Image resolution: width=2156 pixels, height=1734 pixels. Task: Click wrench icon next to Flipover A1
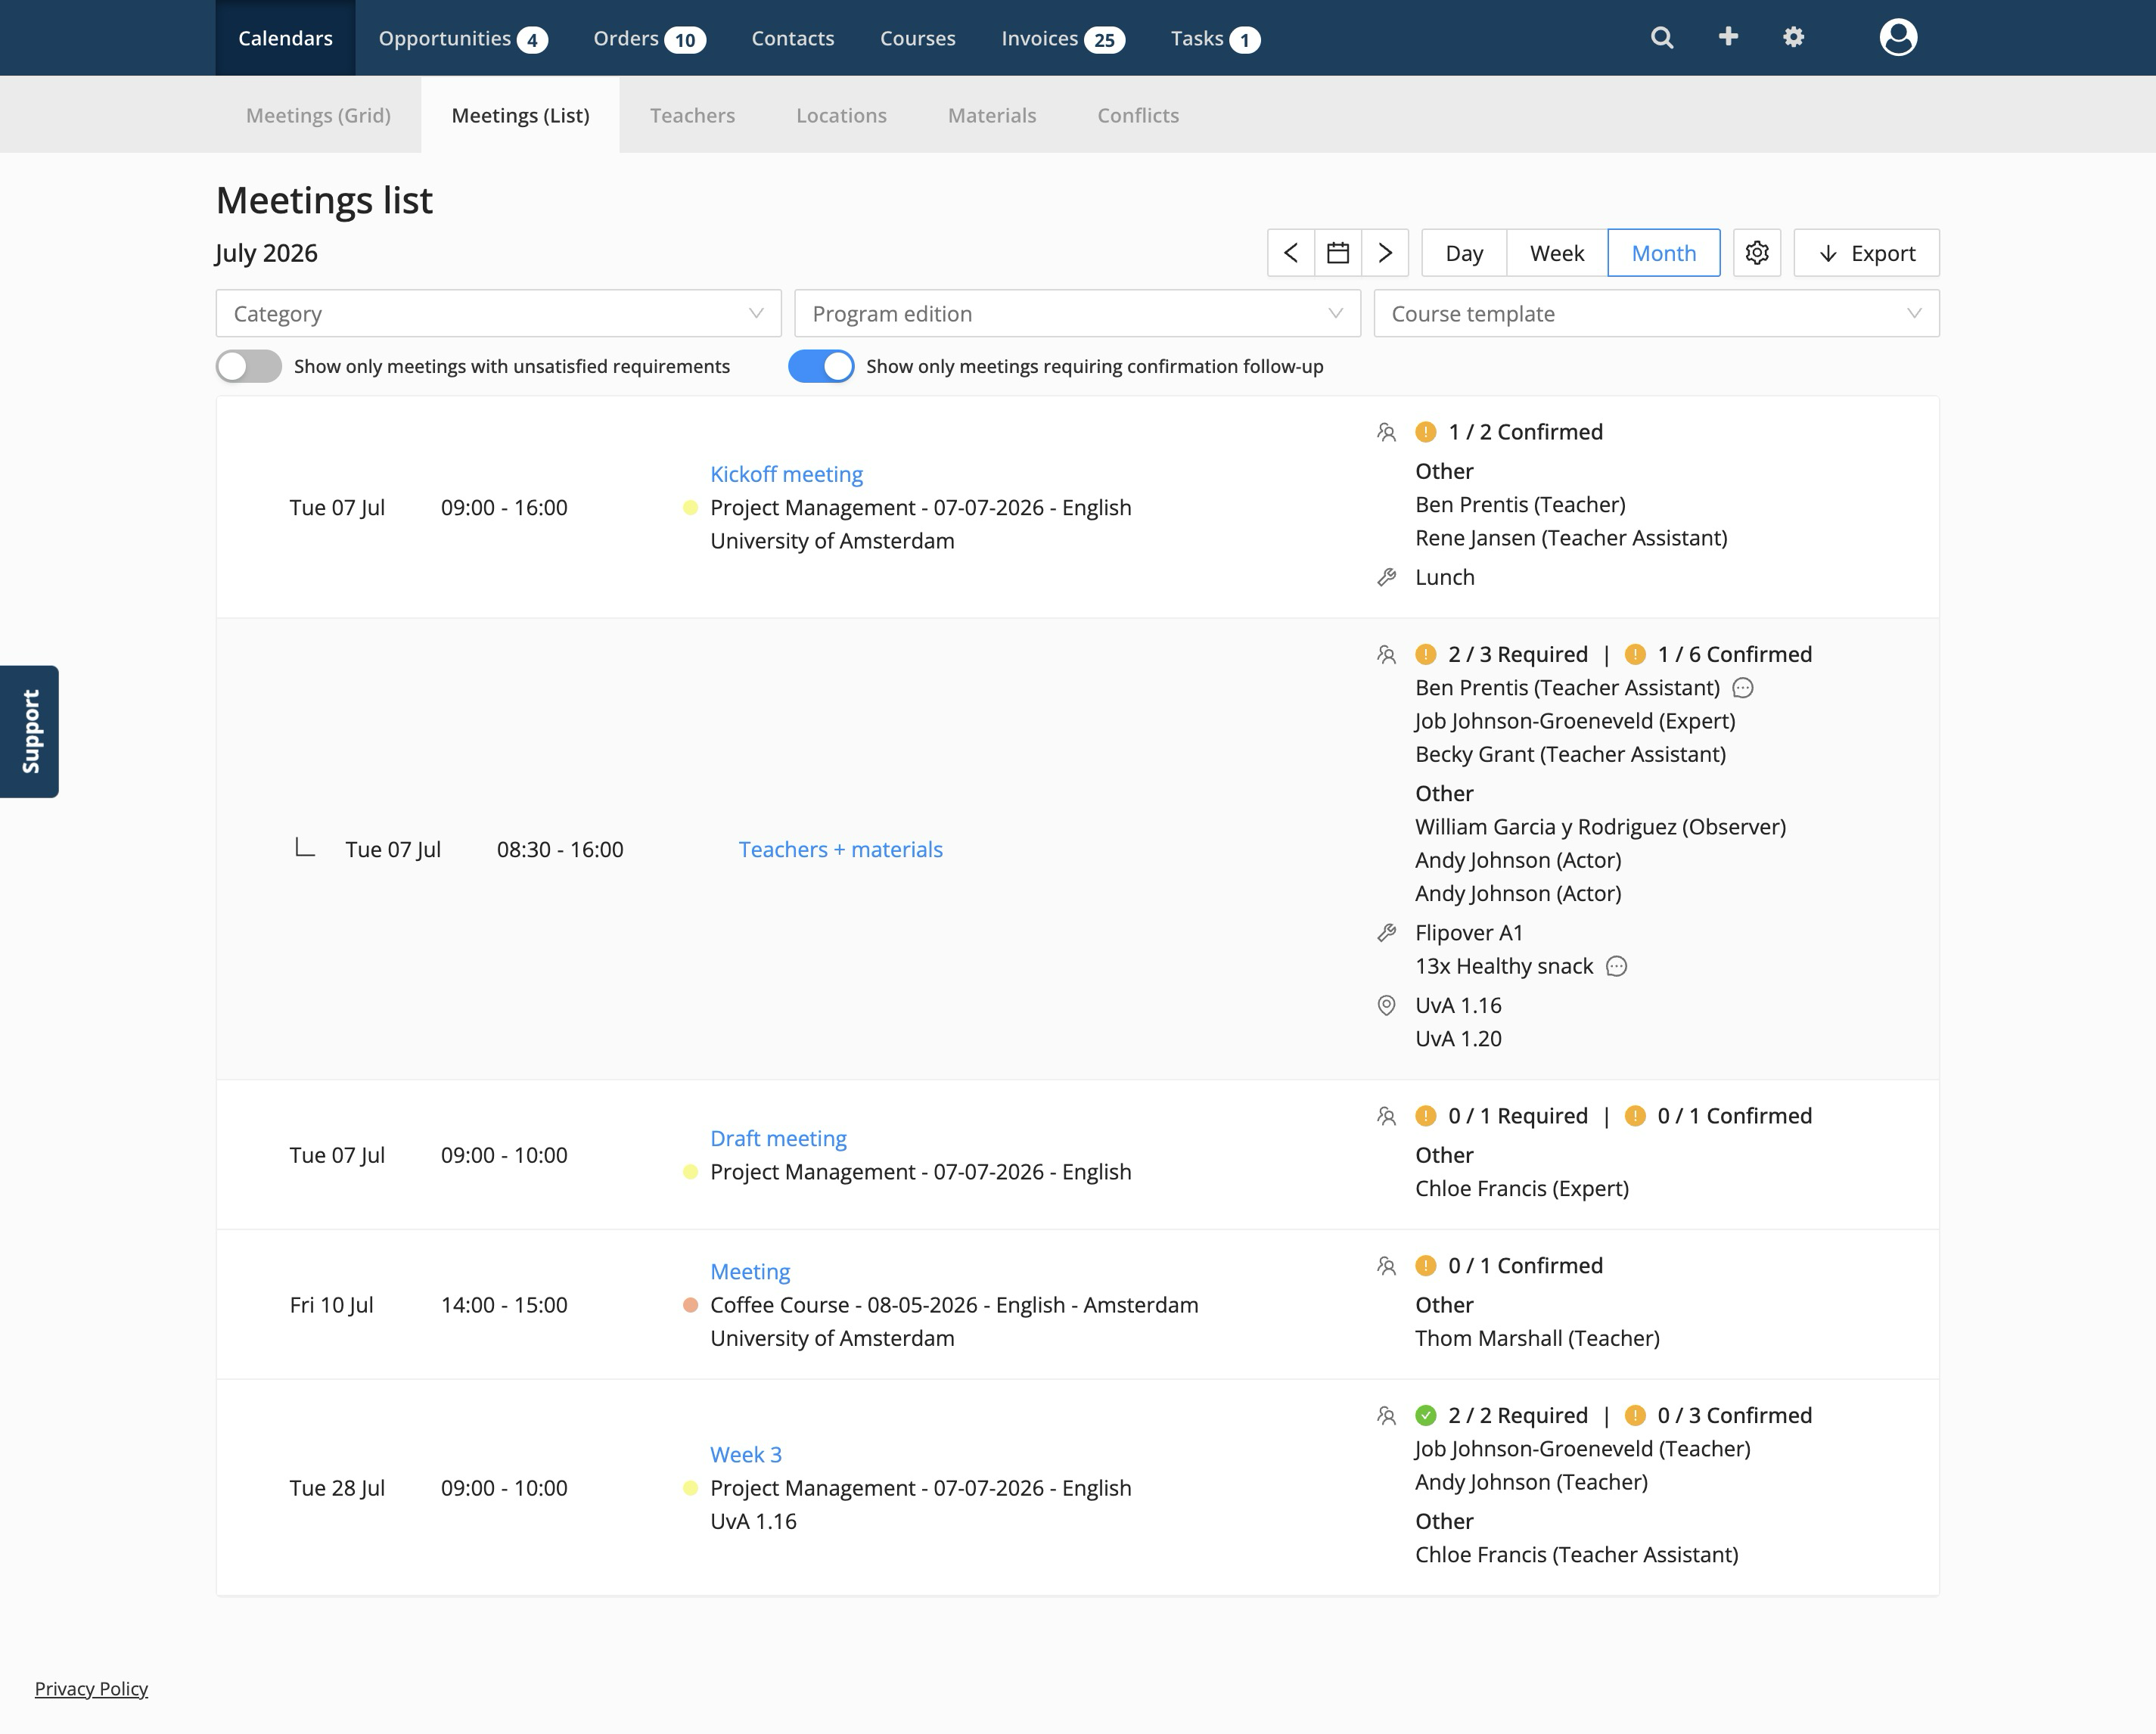tap(1386, 933)
